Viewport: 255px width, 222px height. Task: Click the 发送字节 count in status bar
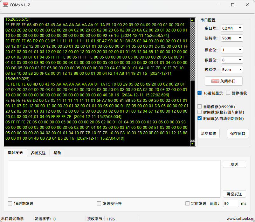click(x=54, y=219)
